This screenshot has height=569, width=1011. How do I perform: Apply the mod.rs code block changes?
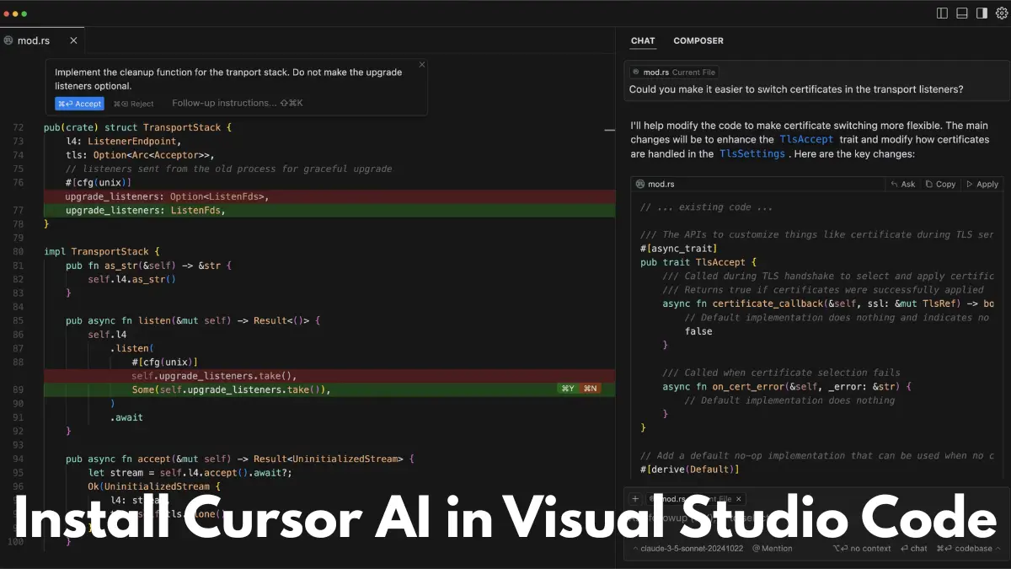(x=982, y=184)
